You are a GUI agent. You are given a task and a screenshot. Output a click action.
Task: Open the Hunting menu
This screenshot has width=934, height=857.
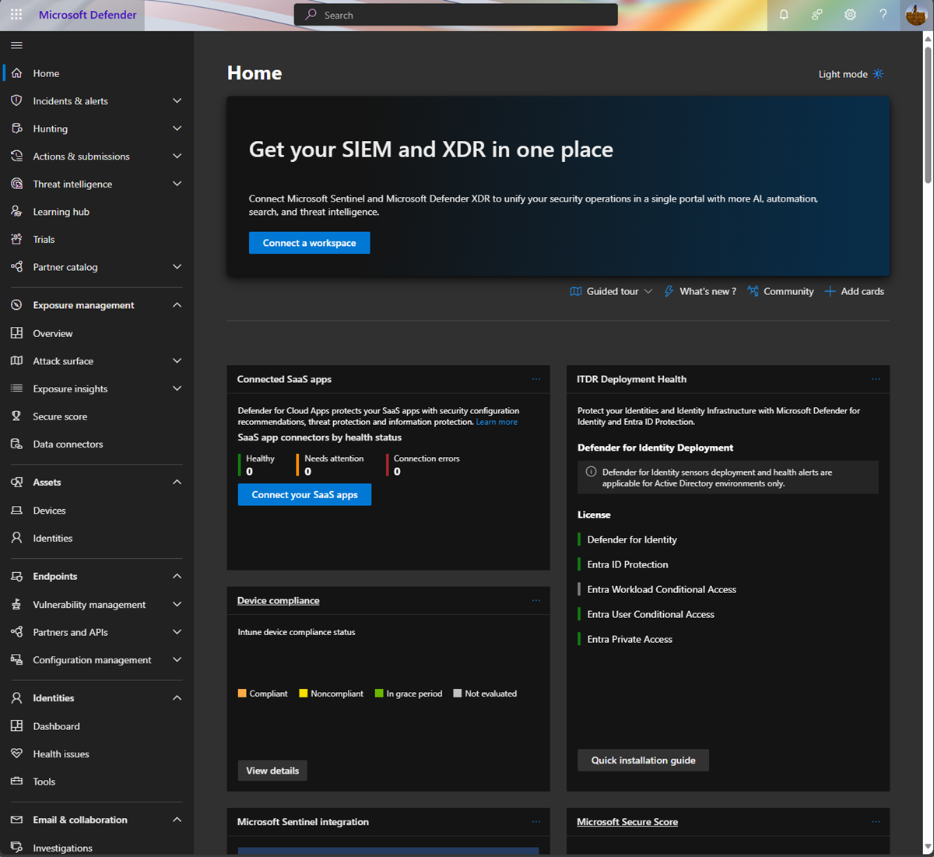click(x=51, y=128)
